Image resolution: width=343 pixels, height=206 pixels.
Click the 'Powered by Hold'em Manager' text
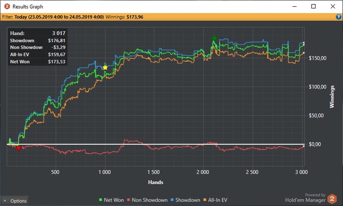(305, 198)
